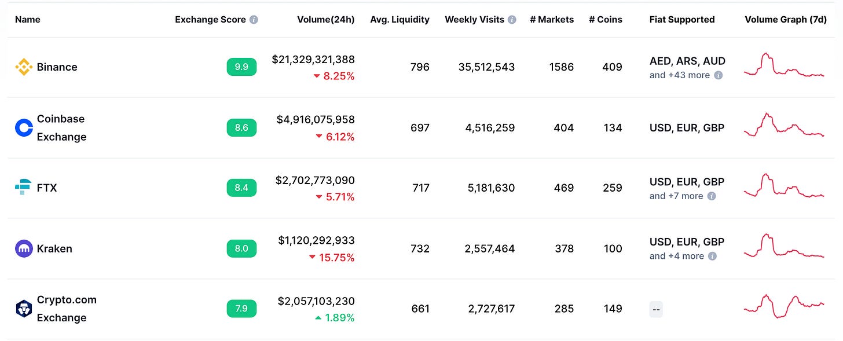This screenshot has height=341, width=843.
Task: Click avg liquidity 796 for Binance
Action: pos(420,67)
